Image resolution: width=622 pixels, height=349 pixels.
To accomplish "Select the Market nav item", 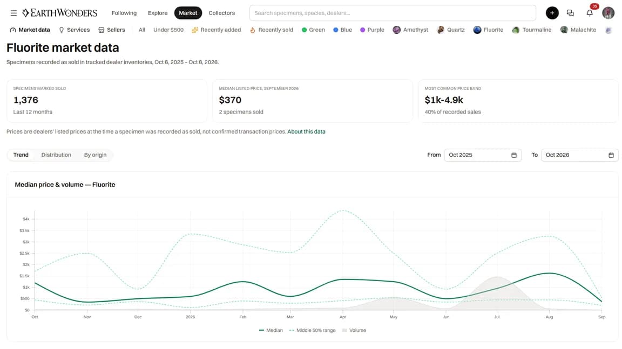I will coord(188,13).
